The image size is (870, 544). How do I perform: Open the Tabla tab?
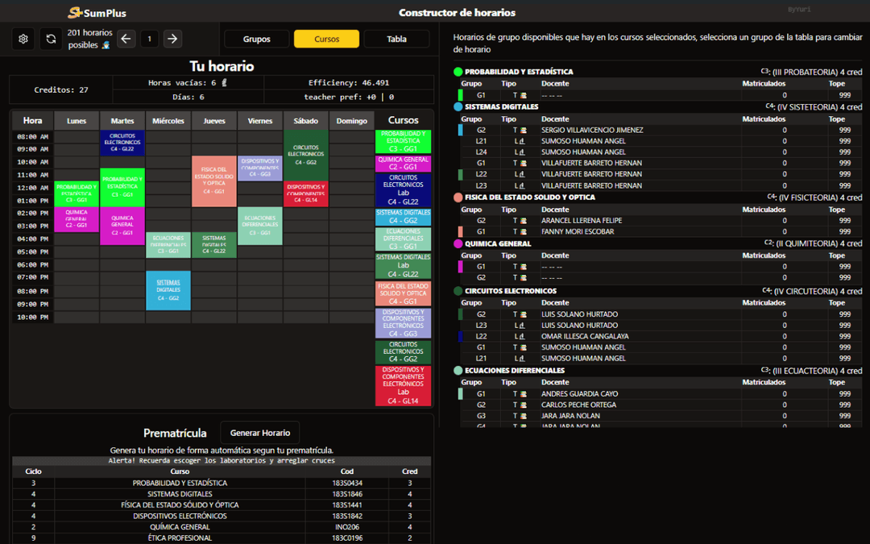click(x=396, y=39)
